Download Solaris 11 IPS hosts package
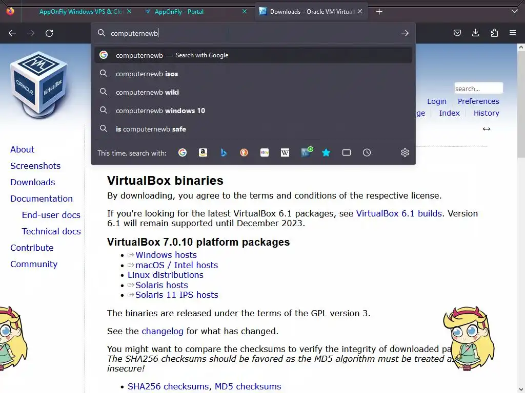 177,295
